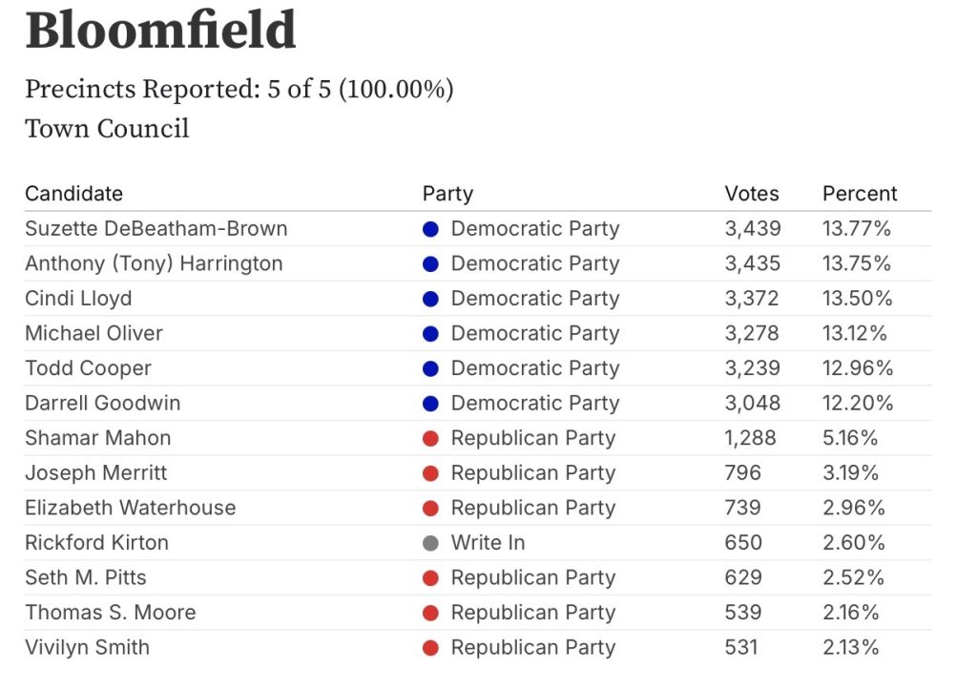Click the blue party dot for Cindi Lloyd
This screenshot has width=977, height=690.
[x=430, y=299]
